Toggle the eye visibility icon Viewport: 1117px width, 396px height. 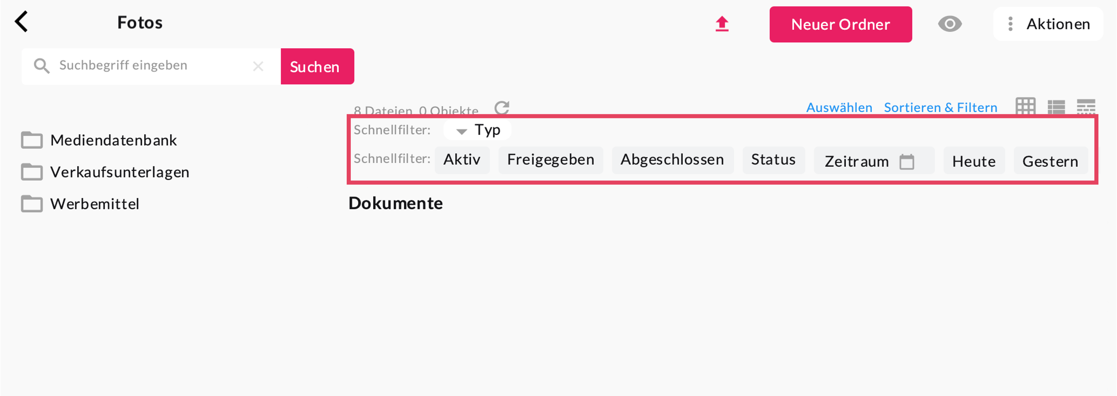pyautogui.click(x=950, y=24)
